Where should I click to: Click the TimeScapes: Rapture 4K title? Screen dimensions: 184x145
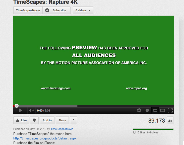point(45,2)
